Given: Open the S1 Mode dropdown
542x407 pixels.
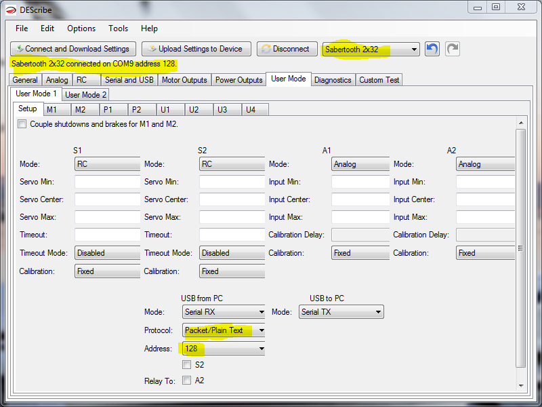Looking at the screenshot, I should tap(108, 164).
